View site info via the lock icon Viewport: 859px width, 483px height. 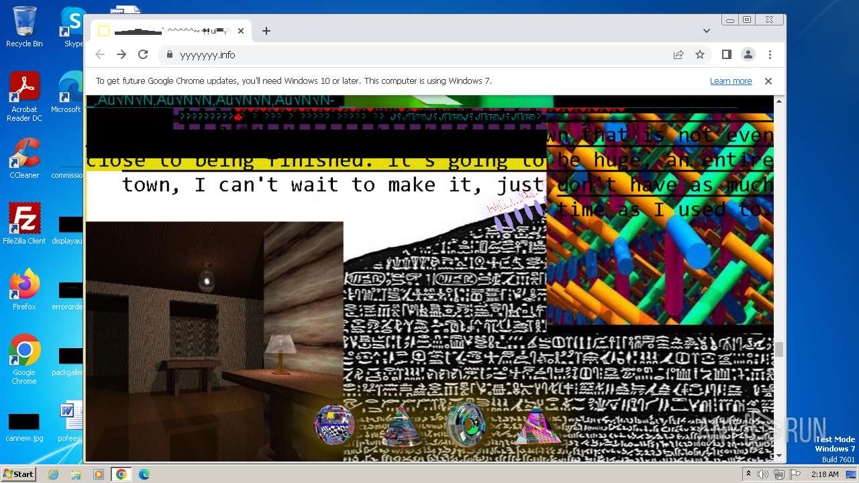tap(170, 54)
